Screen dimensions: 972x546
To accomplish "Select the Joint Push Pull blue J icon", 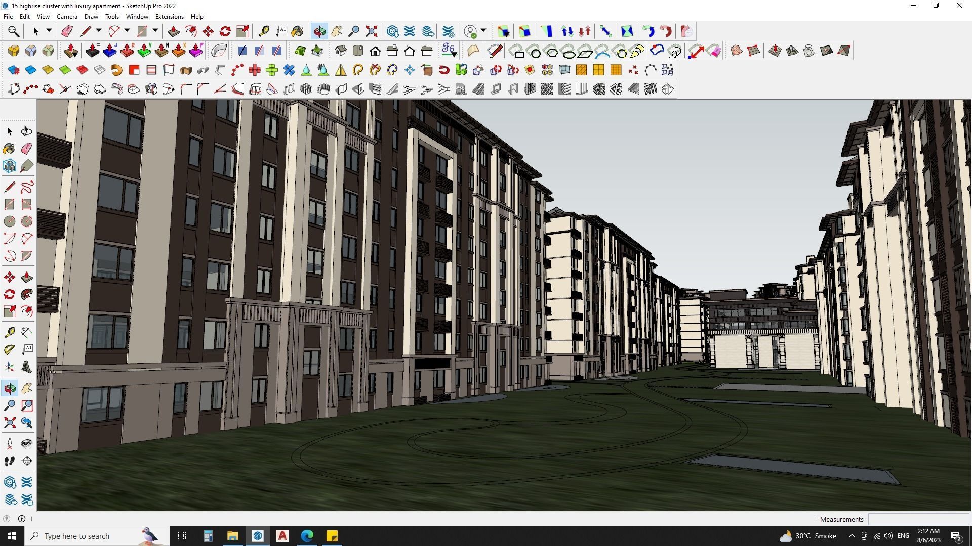I will pyautogui.click(x=110, y=51).
